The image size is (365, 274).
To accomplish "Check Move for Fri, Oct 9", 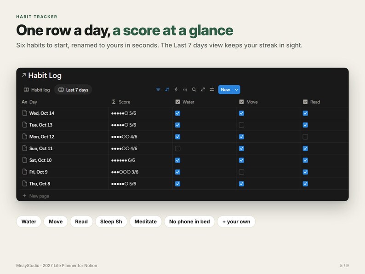I will point(241,172).
